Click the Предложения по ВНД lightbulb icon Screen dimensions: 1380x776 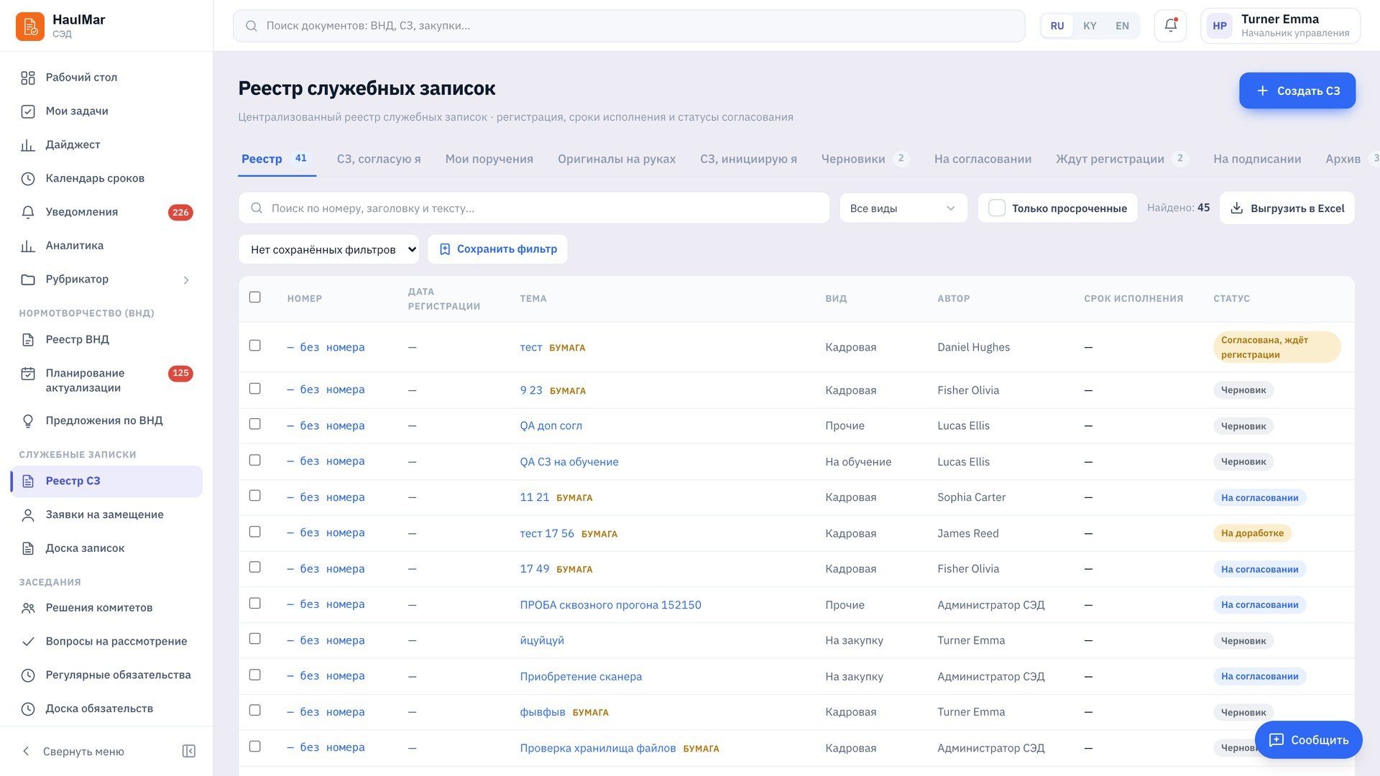click(28, 421)
